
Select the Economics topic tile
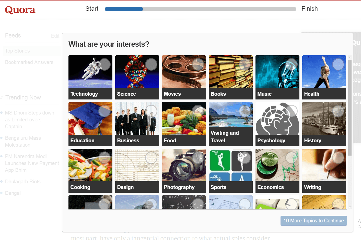277,171
